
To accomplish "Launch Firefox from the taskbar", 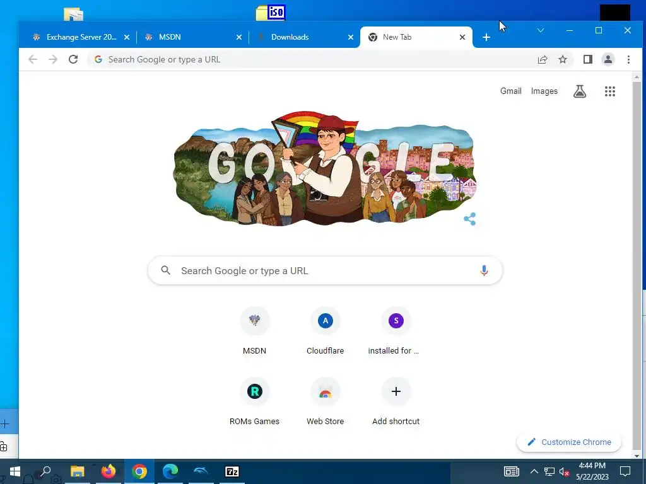I will pyautogui.click(x=109, y=471).
